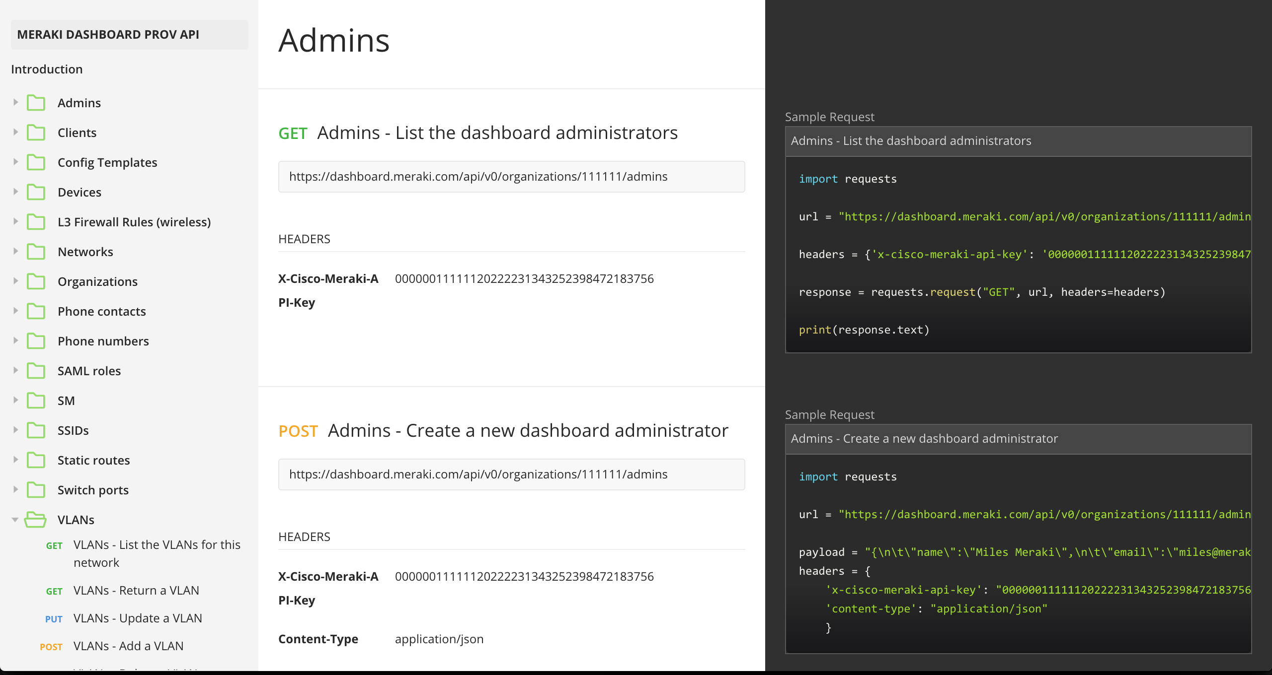Select the Phone numbers label in sidebar
This screenshot has height=675, width=1272.
point(103,341)
